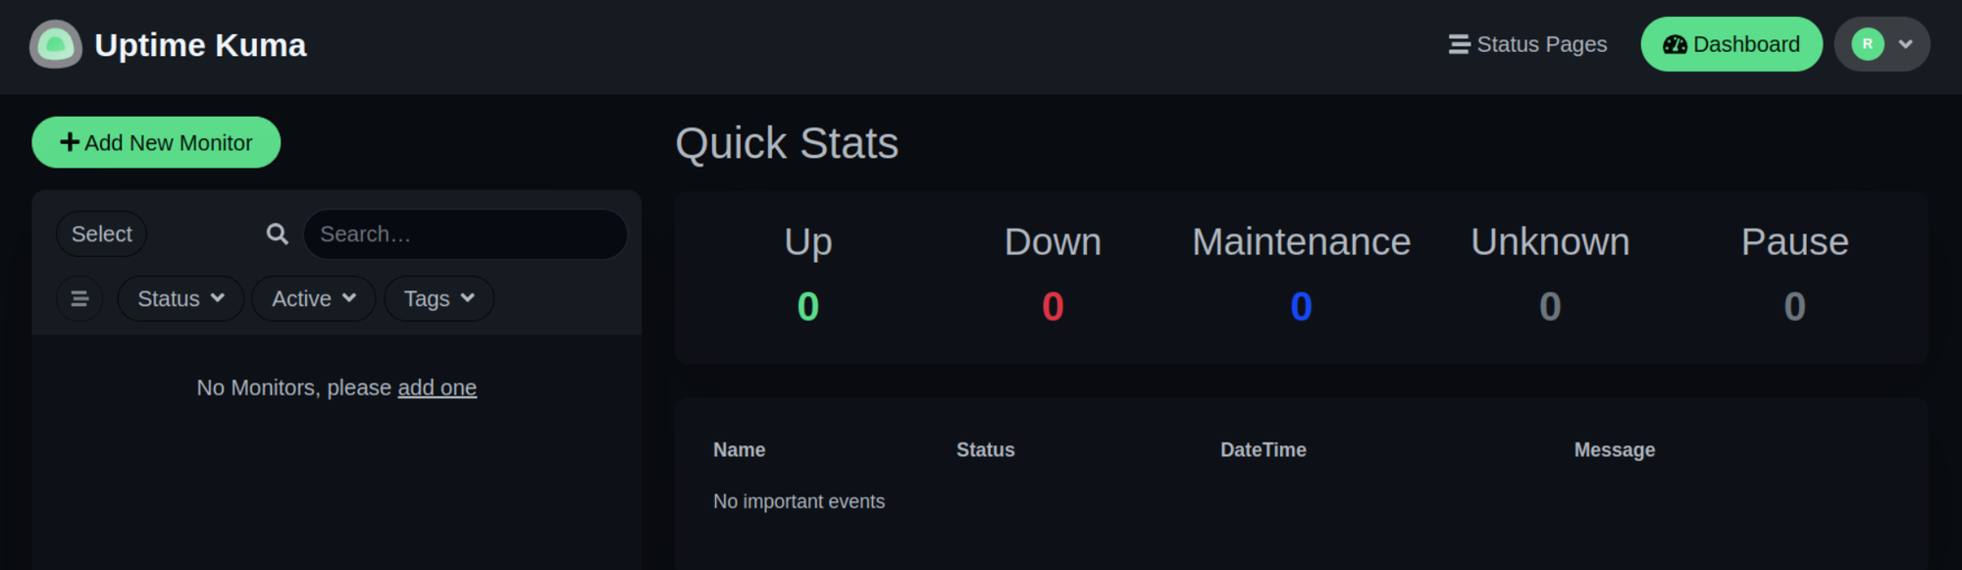This screenshot has width=1962, height=570.
Task: Open the green R user avatar
Action: tap(1869, 43)
